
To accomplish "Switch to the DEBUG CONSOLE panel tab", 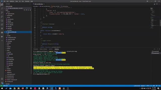I will pyautogui.click(x=43, y=49).
